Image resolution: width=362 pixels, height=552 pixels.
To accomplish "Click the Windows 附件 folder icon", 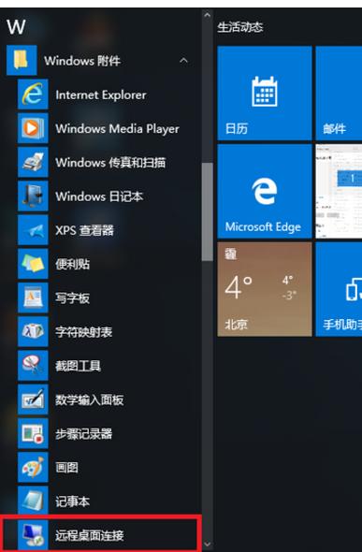I will 22,60.
